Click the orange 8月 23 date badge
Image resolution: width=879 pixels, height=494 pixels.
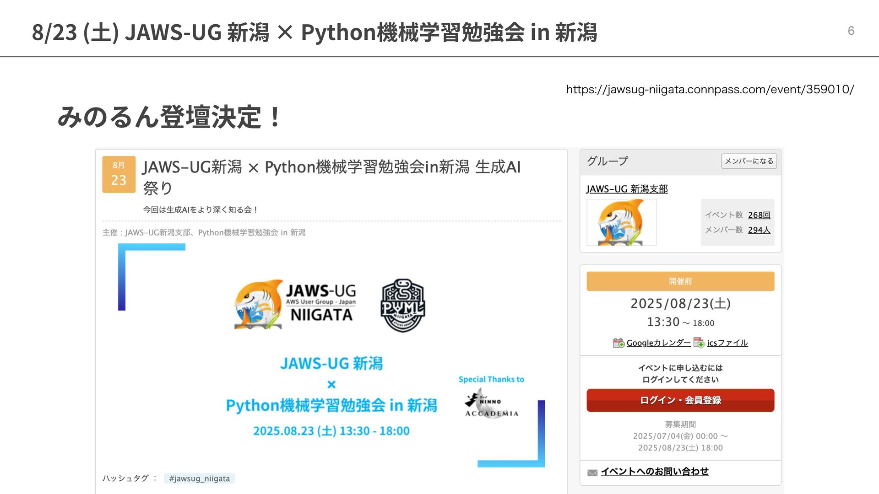[x=119, y=174]
